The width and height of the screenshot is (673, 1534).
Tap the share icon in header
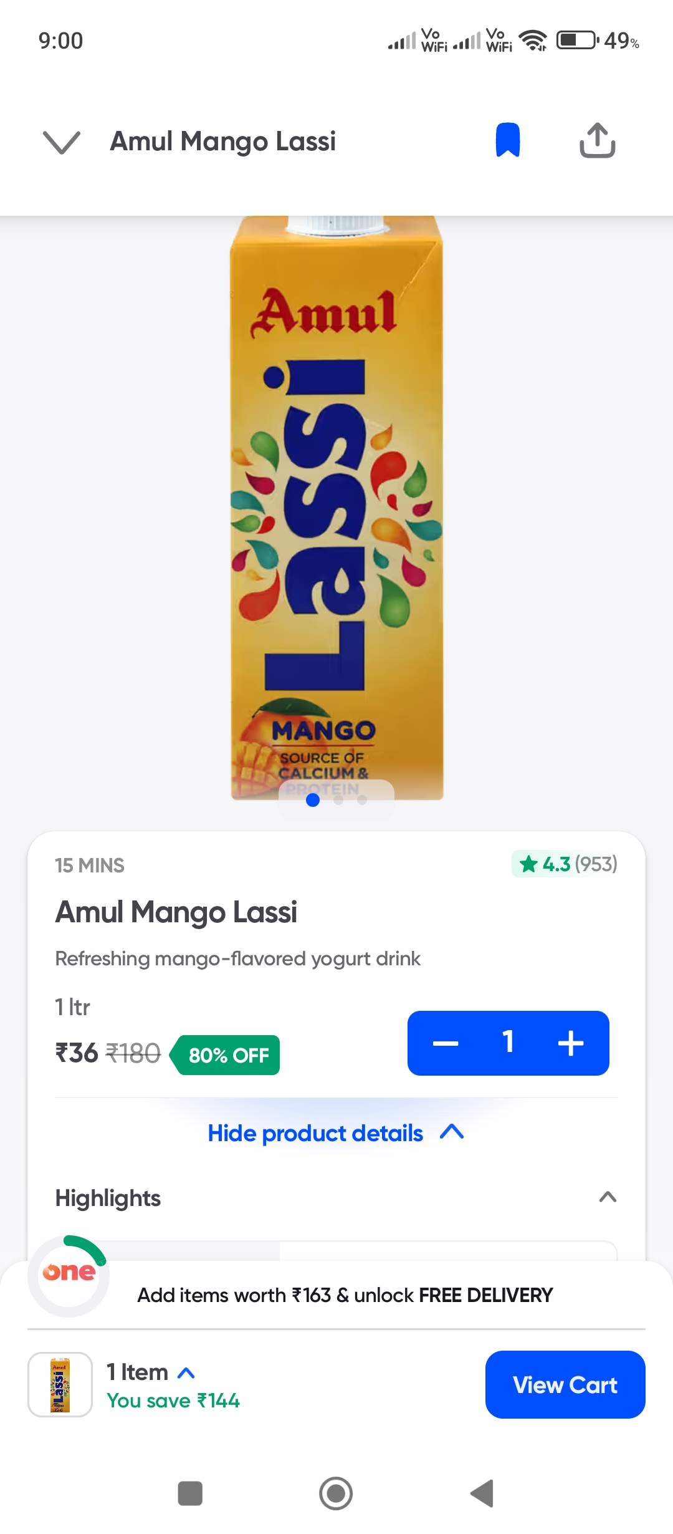tap(597, 140)
